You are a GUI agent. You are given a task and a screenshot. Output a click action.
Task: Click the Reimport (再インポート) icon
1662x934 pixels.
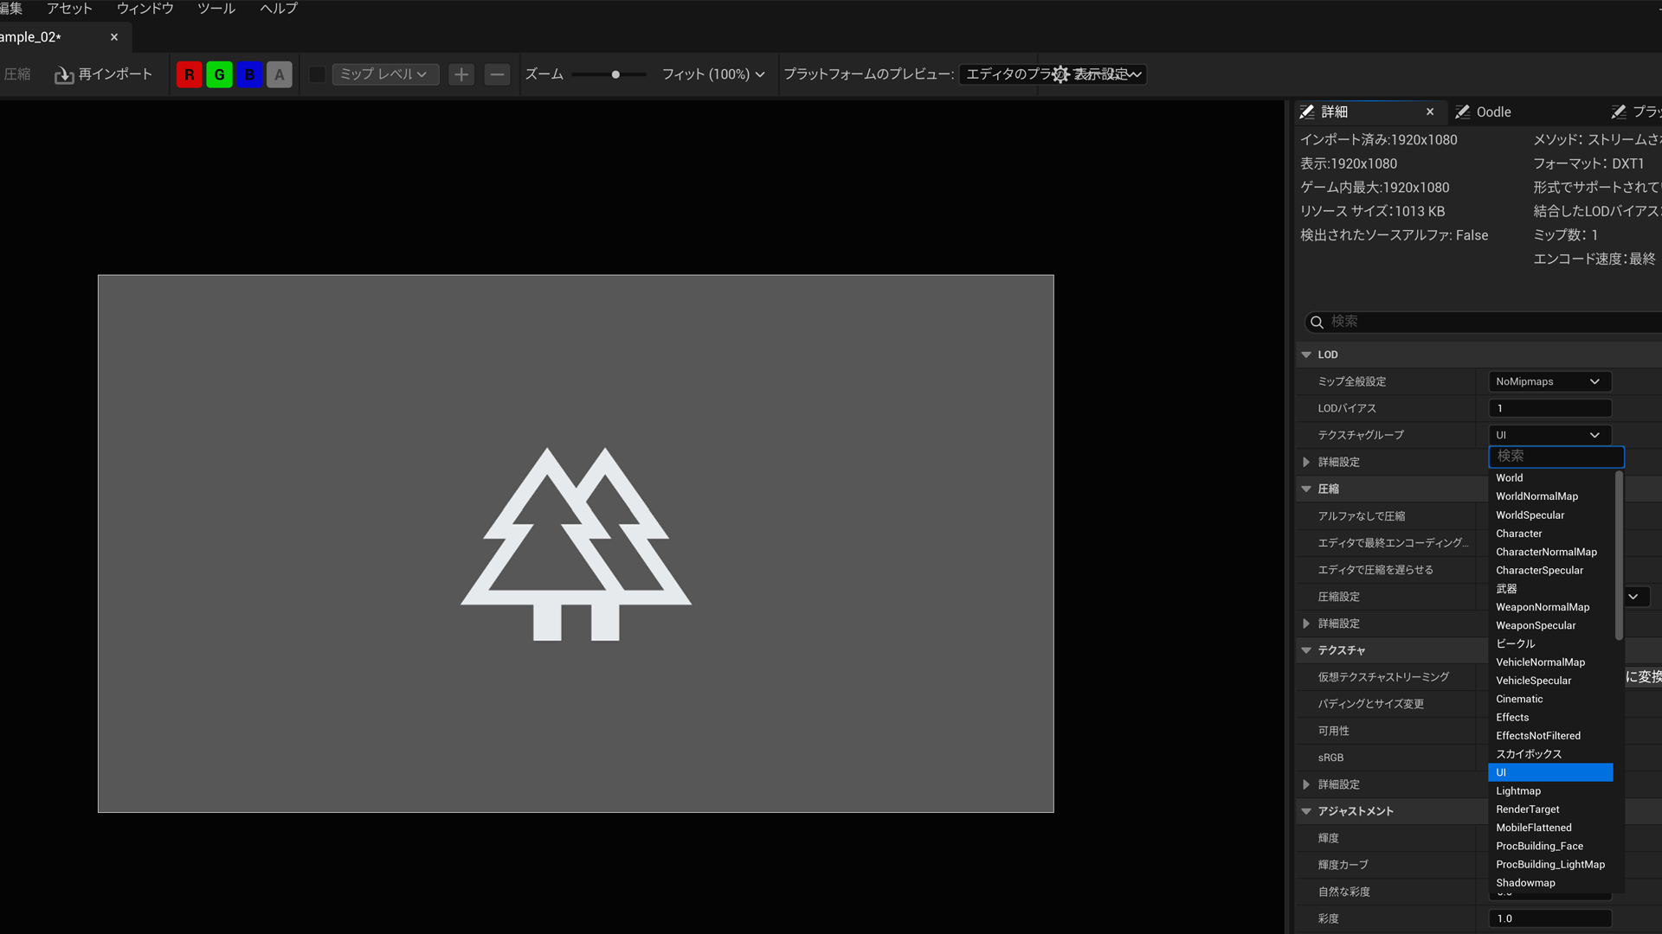pos(64,75)
